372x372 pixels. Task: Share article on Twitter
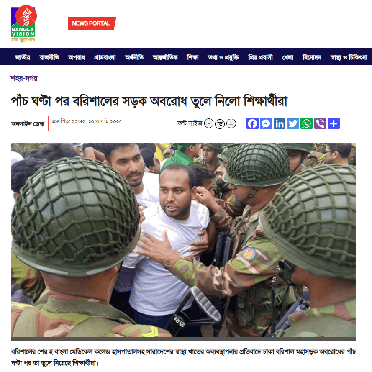pos(293,123)
